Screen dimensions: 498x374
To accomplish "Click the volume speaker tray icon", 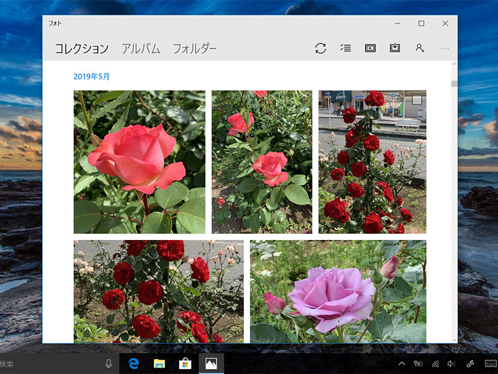I will point(451,363).
